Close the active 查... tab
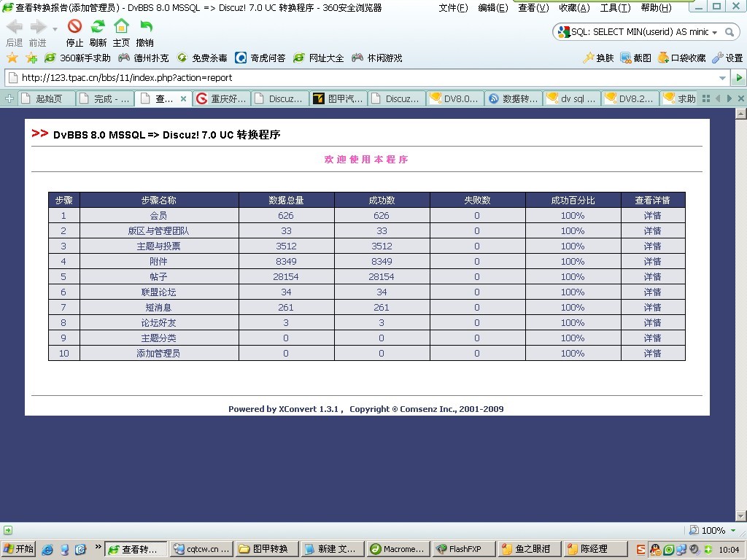 [183, 98]
